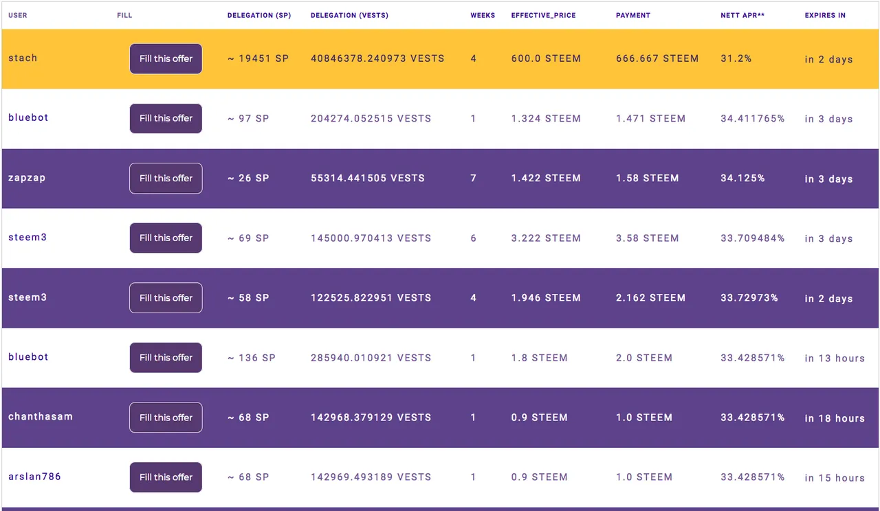Select the '~ 26 SP' delegation cell
Screen dimensions: 880x511
coord(248,179)
